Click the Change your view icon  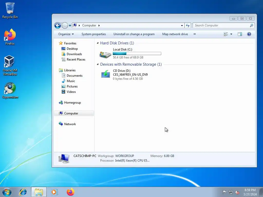(x=226, y=34)
